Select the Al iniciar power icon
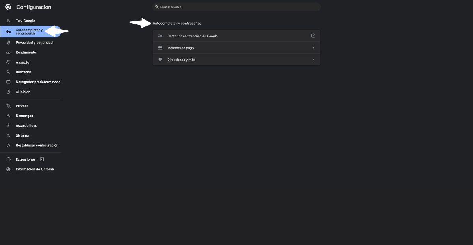The height and width of the screenshot is (245, 473). [x=8, y=92]
